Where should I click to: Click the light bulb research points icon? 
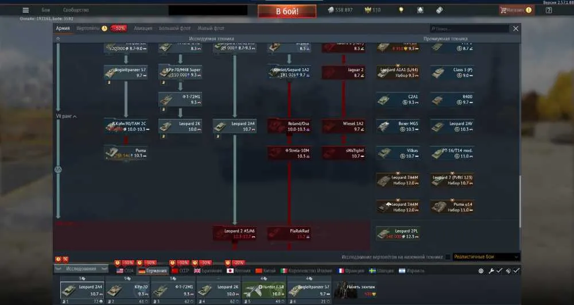click(x=401, y=10)
